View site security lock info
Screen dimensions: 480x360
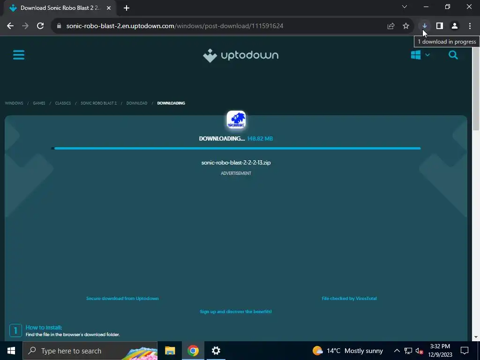pyautogui.click(x=59, y=26)
